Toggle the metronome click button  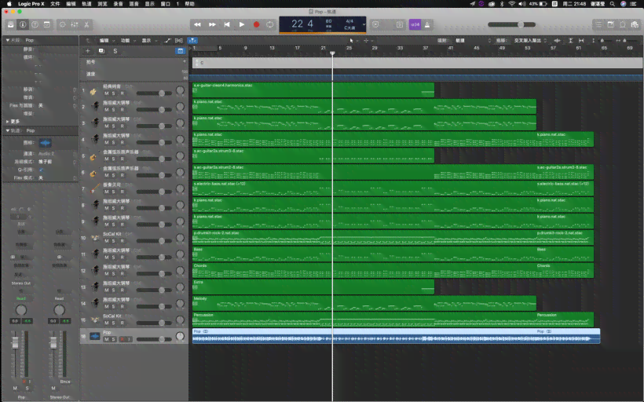427,24
